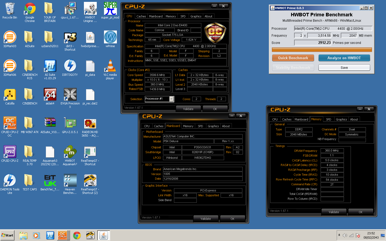Screen dimensions: 386x241
Task: Click Validate in the Memory CPU-Z window
Action: [334, 212]
